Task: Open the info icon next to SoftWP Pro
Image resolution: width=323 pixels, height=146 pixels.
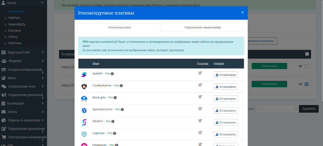Action: [112, 74]
